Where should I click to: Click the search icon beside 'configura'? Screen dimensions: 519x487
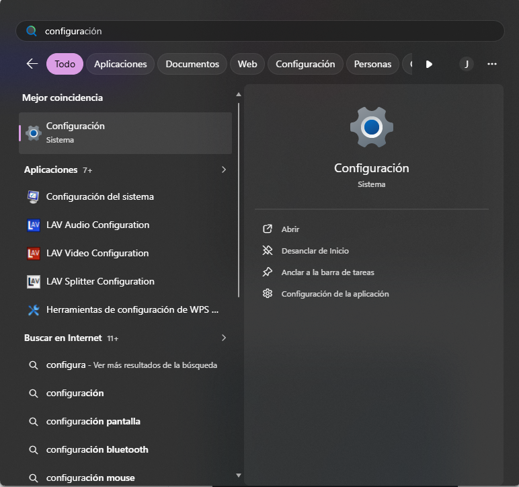33,365
